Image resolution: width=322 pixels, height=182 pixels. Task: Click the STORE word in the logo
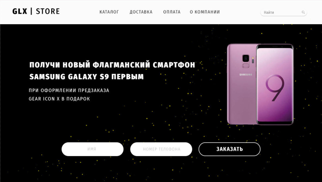(x=48, y=11)
